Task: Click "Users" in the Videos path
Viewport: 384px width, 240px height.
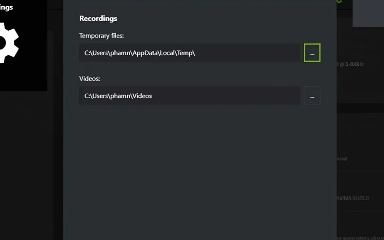Action: coord(99,96)
